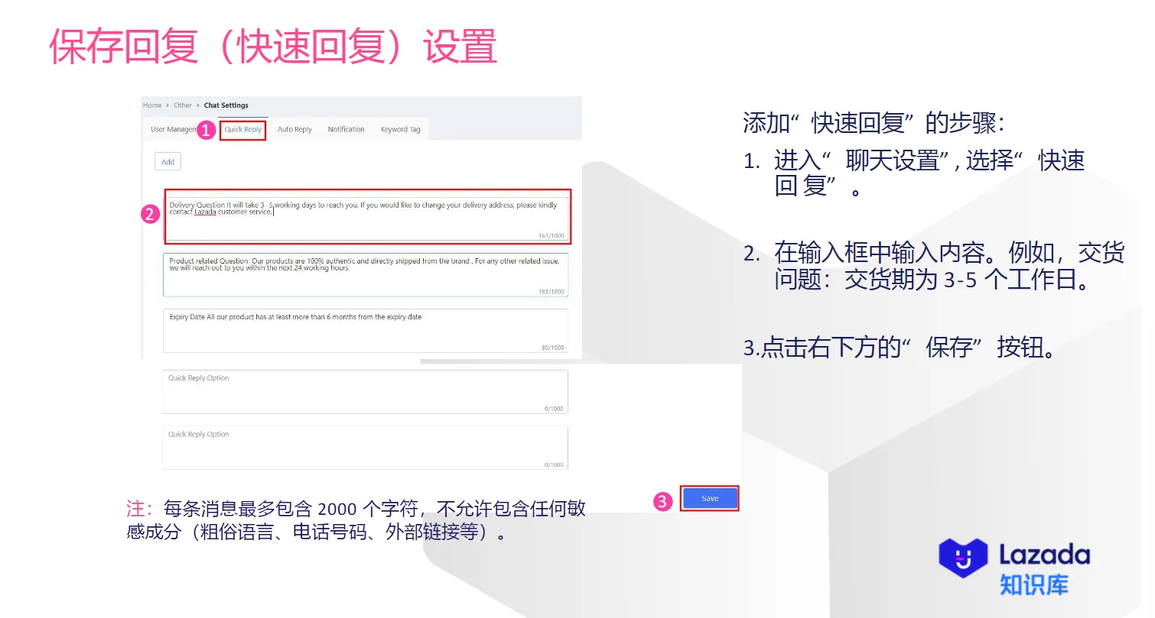
Task: Click the Chat Settings breadcrumb entry
Action: coord(226,105)
